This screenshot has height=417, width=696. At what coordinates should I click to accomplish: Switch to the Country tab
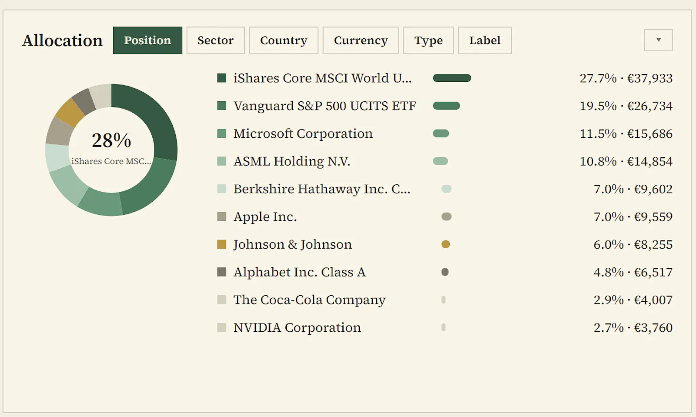tap(284, 40)
